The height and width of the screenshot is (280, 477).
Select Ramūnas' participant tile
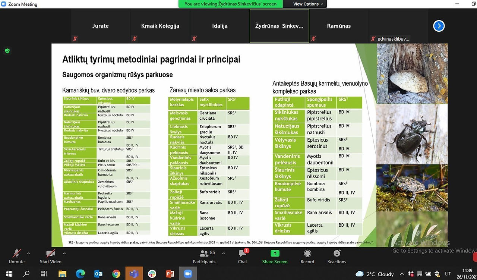(x=339, y=26)
